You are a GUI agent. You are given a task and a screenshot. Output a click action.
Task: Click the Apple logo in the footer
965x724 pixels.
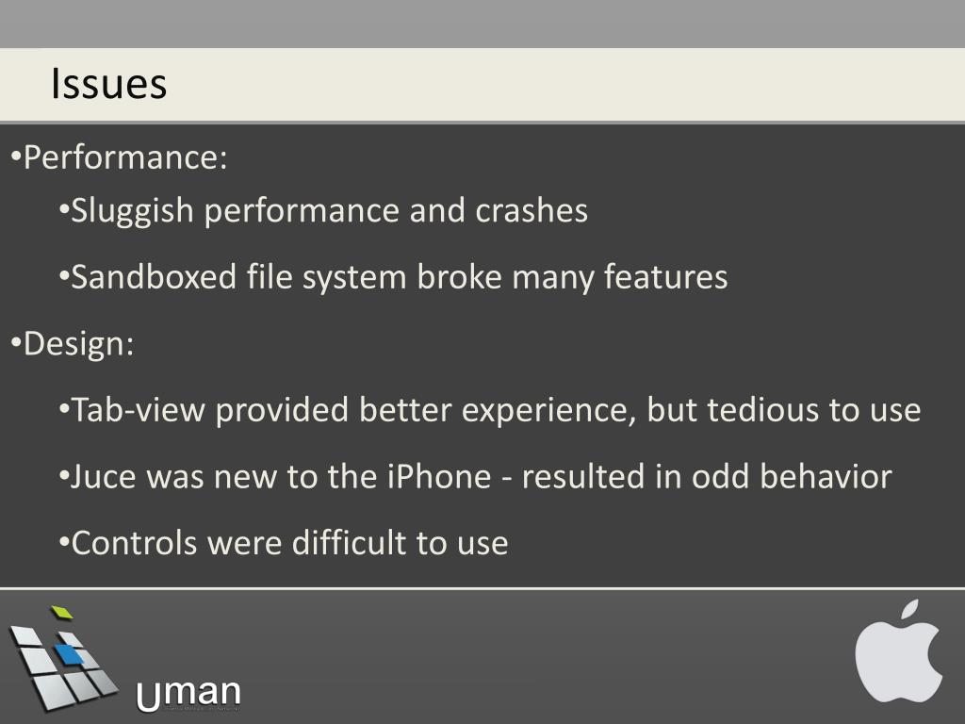[898, 651]
